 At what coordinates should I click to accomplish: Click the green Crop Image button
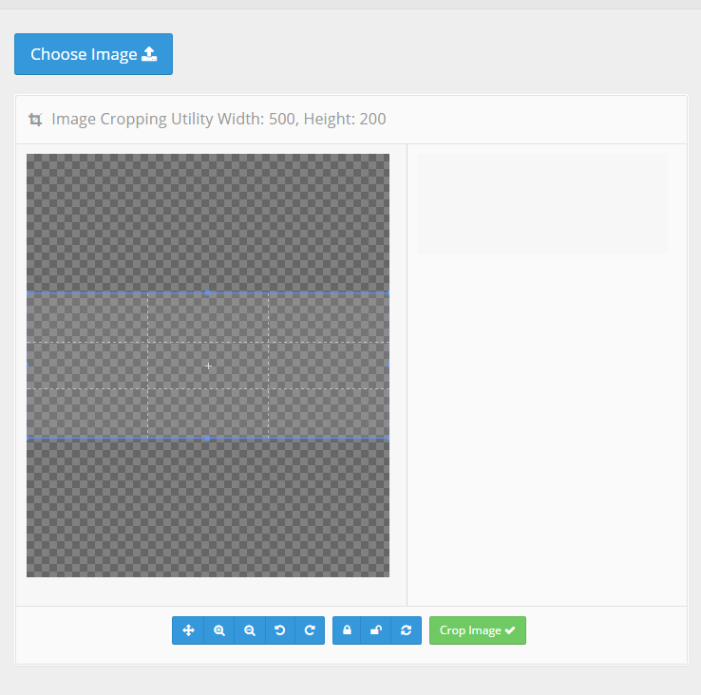coord(477,630)
